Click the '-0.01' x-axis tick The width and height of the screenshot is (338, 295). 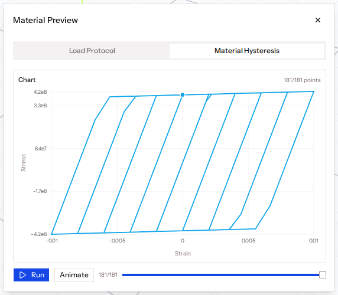pyautogui.click(x=52, y=241)
